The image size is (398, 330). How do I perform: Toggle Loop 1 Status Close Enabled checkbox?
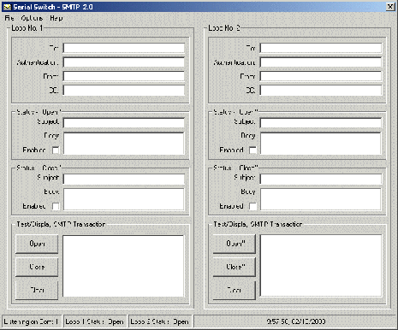tap(56, 206)
